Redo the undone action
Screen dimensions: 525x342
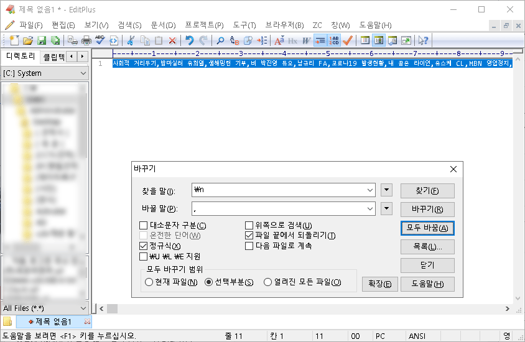[x=203, y=40]
